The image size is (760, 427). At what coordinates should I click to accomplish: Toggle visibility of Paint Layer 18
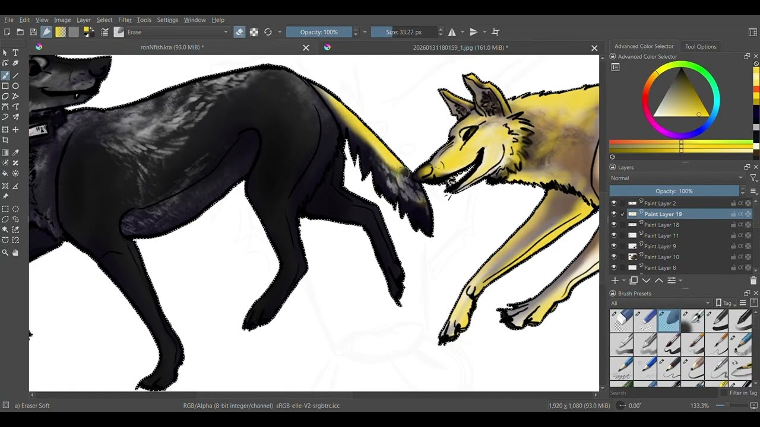[x=614, y=225]
